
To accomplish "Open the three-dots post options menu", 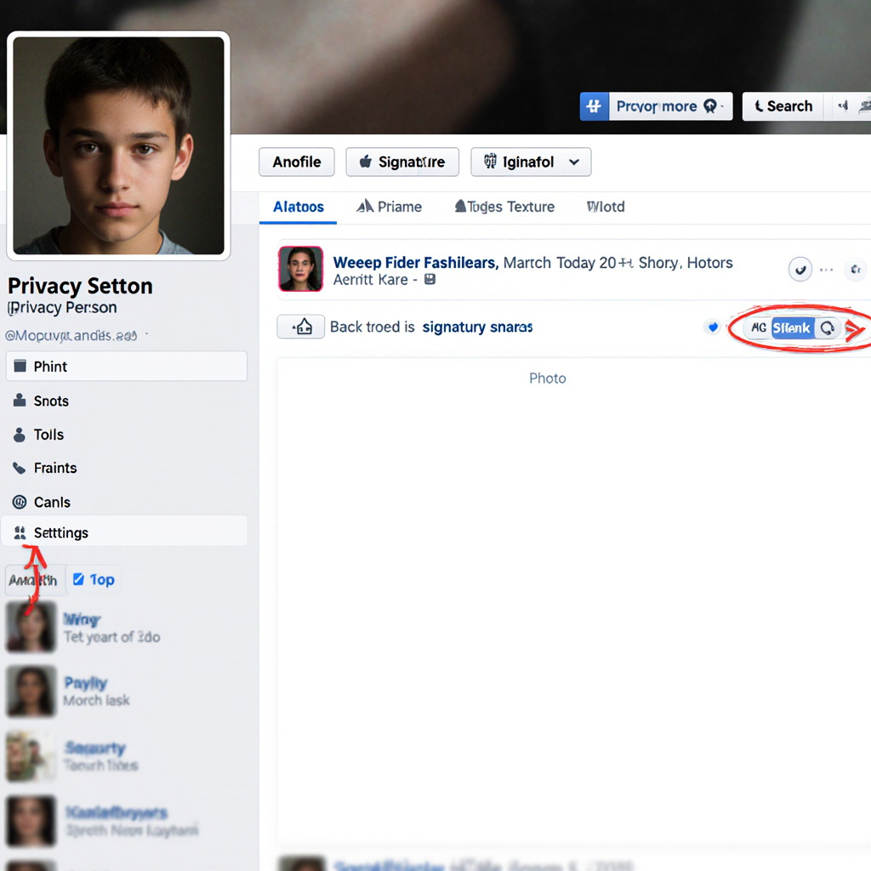I will coord(827,270).
